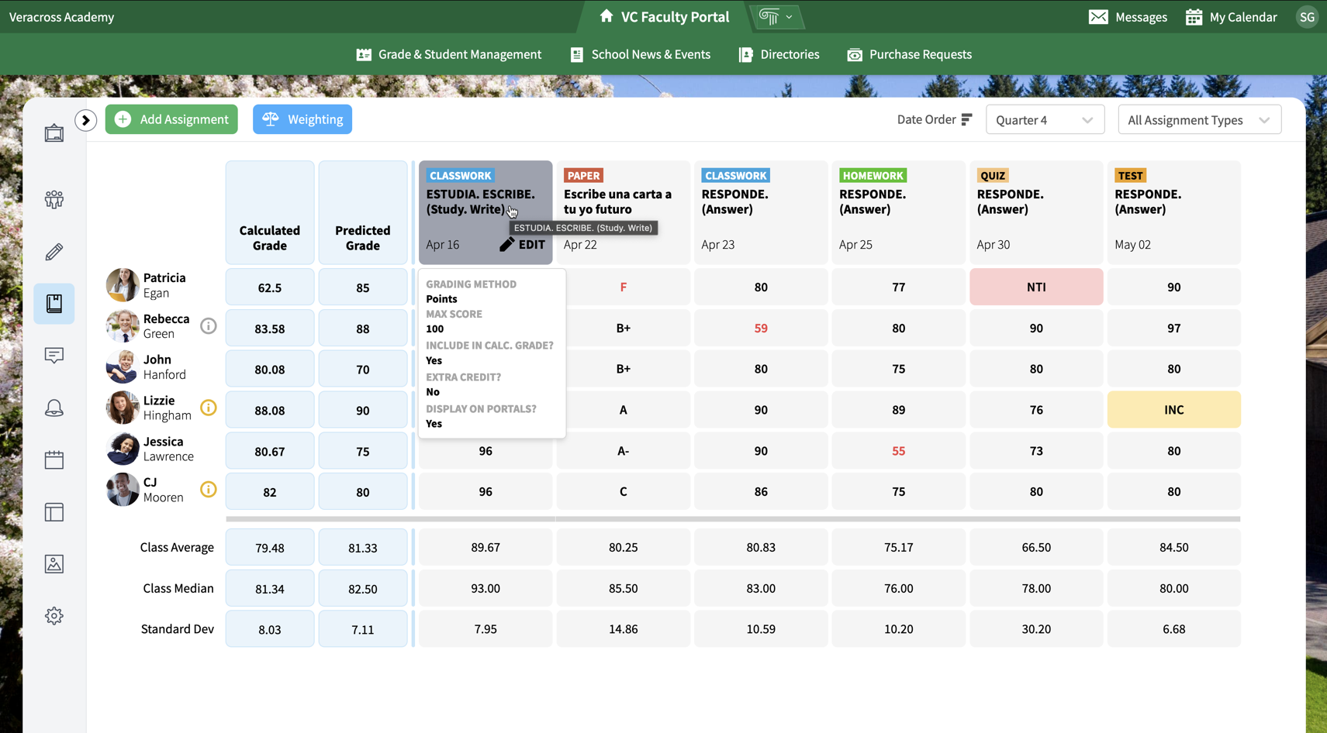Click the info icon beside Lizzie Hingham

(x=208, y=408)
